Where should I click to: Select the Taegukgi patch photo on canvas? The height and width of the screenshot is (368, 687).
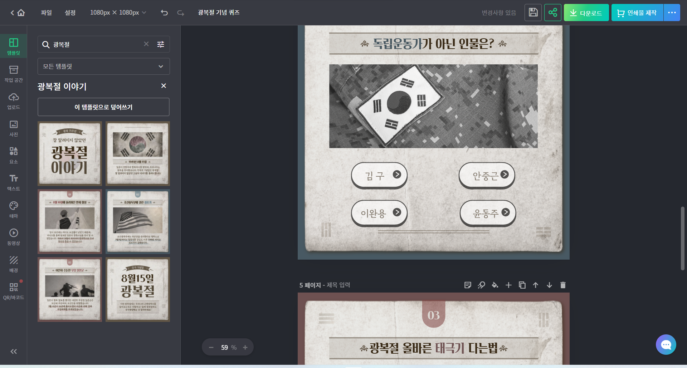(x=433, y=106)
